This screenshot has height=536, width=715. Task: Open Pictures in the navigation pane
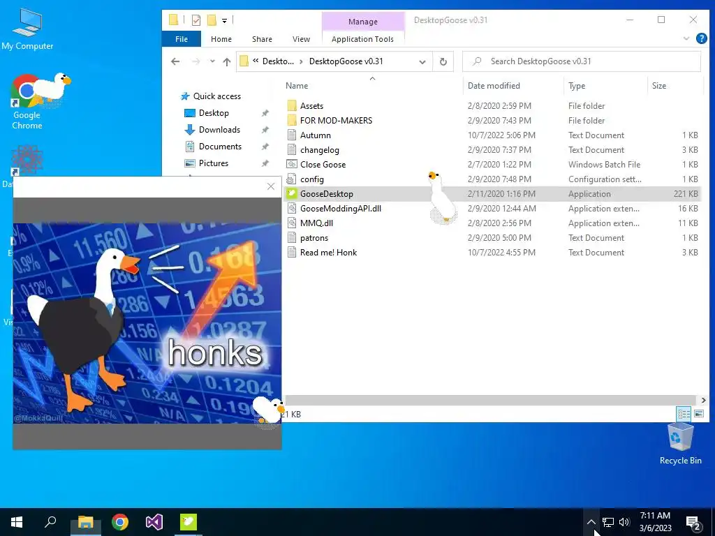coord(214,163)
